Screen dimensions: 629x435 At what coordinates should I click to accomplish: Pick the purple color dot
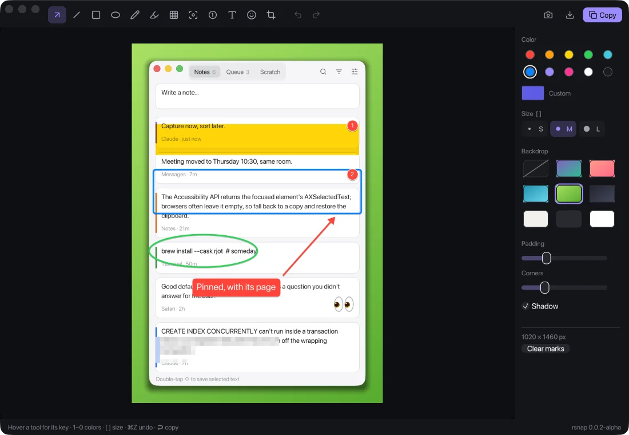click(549, 72)
